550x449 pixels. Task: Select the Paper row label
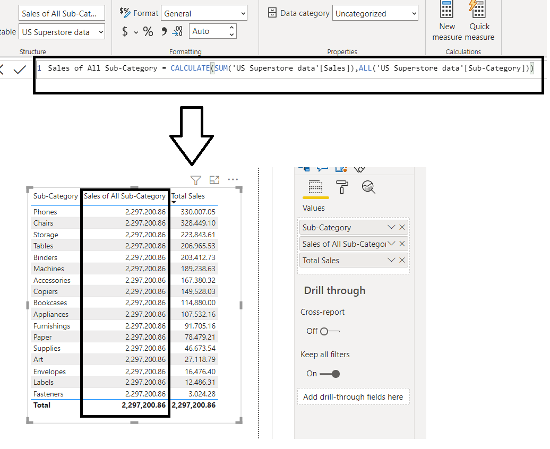pos(42,337)
